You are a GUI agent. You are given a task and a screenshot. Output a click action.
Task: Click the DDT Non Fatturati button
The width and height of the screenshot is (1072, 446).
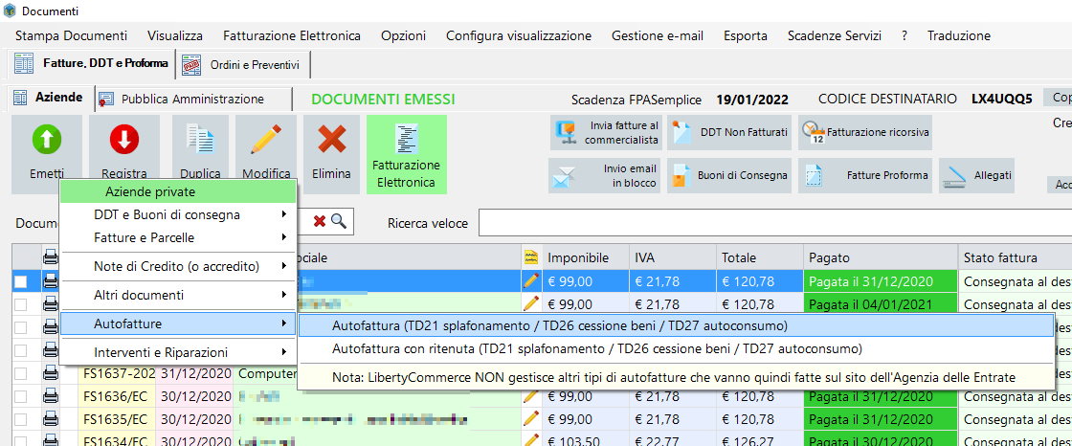click(x=729, y=132)
